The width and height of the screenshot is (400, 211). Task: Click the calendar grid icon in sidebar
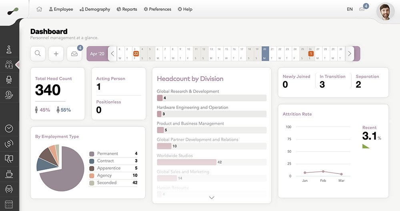tap(9, 204)
